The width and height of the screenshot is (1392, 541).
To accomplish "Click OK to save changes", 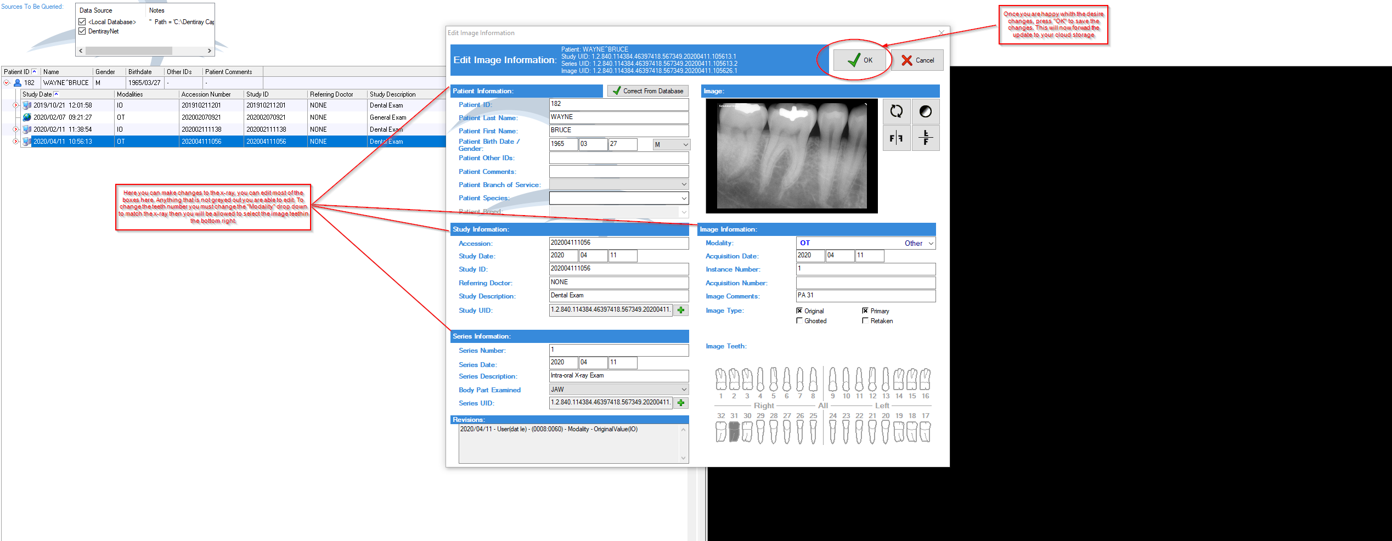I will coord(860,60).
